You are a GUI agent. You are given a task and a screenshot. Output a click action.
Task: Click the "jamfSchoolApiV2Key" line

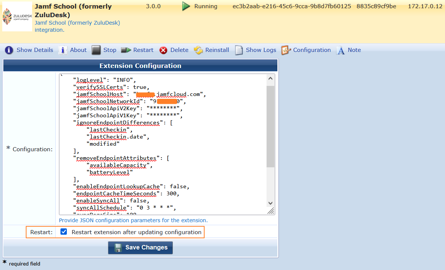[x=128, y=108]
